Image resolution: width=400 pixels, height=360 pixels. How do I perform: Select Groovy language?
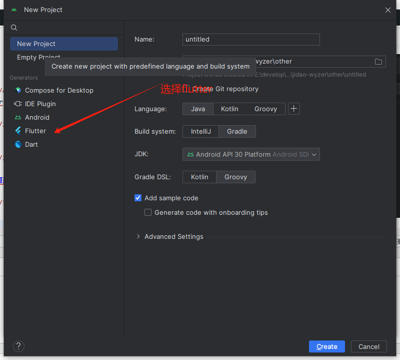pyautogui.click(x=265, y=109)
